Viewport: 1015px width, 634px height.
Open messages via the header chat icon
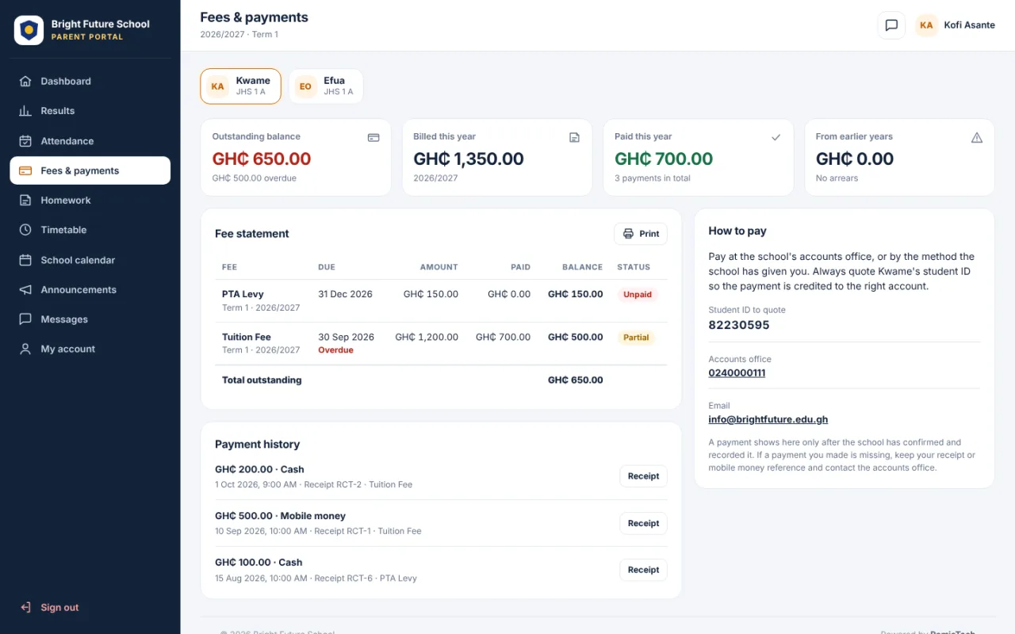tap(891, 25)
